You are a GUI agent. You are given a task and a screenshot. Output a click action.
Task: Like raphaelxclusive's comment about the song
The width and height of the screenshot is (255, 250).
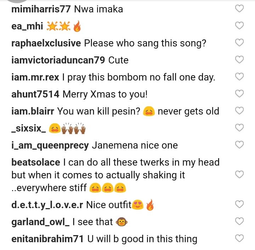pos(240,43)
